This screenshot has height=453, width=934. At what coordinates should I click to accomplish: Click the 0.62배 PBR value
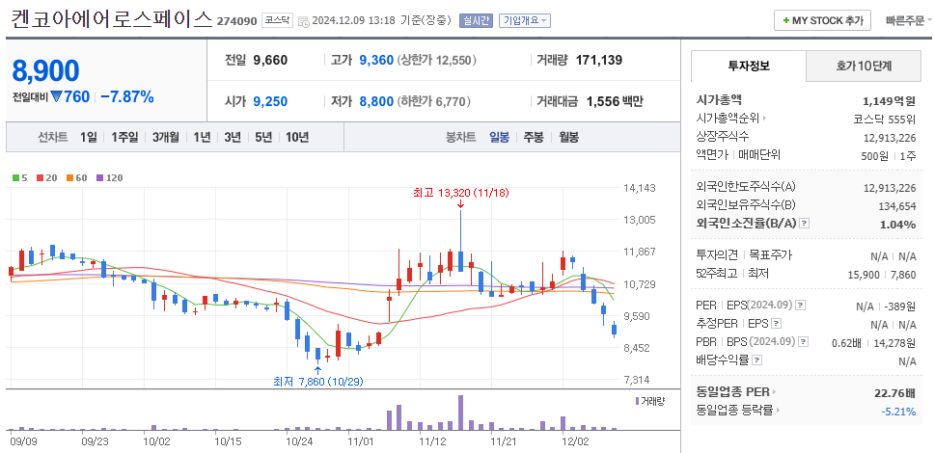pyautogui.click(x=848, y=342)
